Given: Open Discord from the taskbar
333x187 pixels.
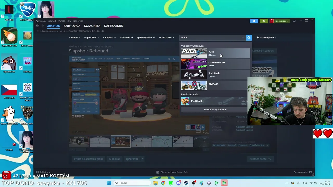Looking at the screenshot, I should coord(178,183).
